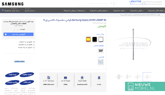
Task: Click the 5.5 Inches screen size icon
Action: 49,78
